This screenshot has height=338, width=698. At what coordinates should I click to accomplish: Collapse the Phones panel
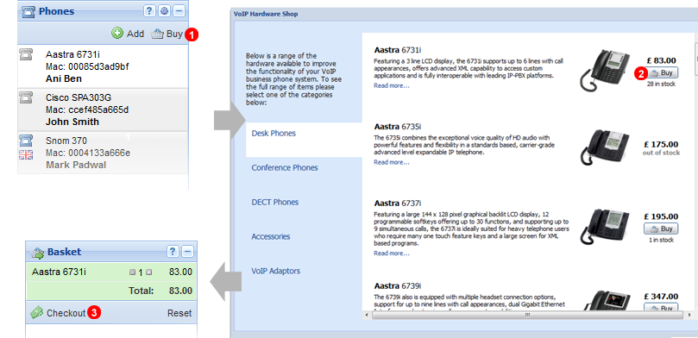179,11
